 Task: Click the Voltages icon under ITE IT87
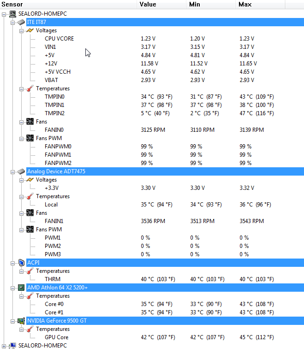click(x=30, y=30)
